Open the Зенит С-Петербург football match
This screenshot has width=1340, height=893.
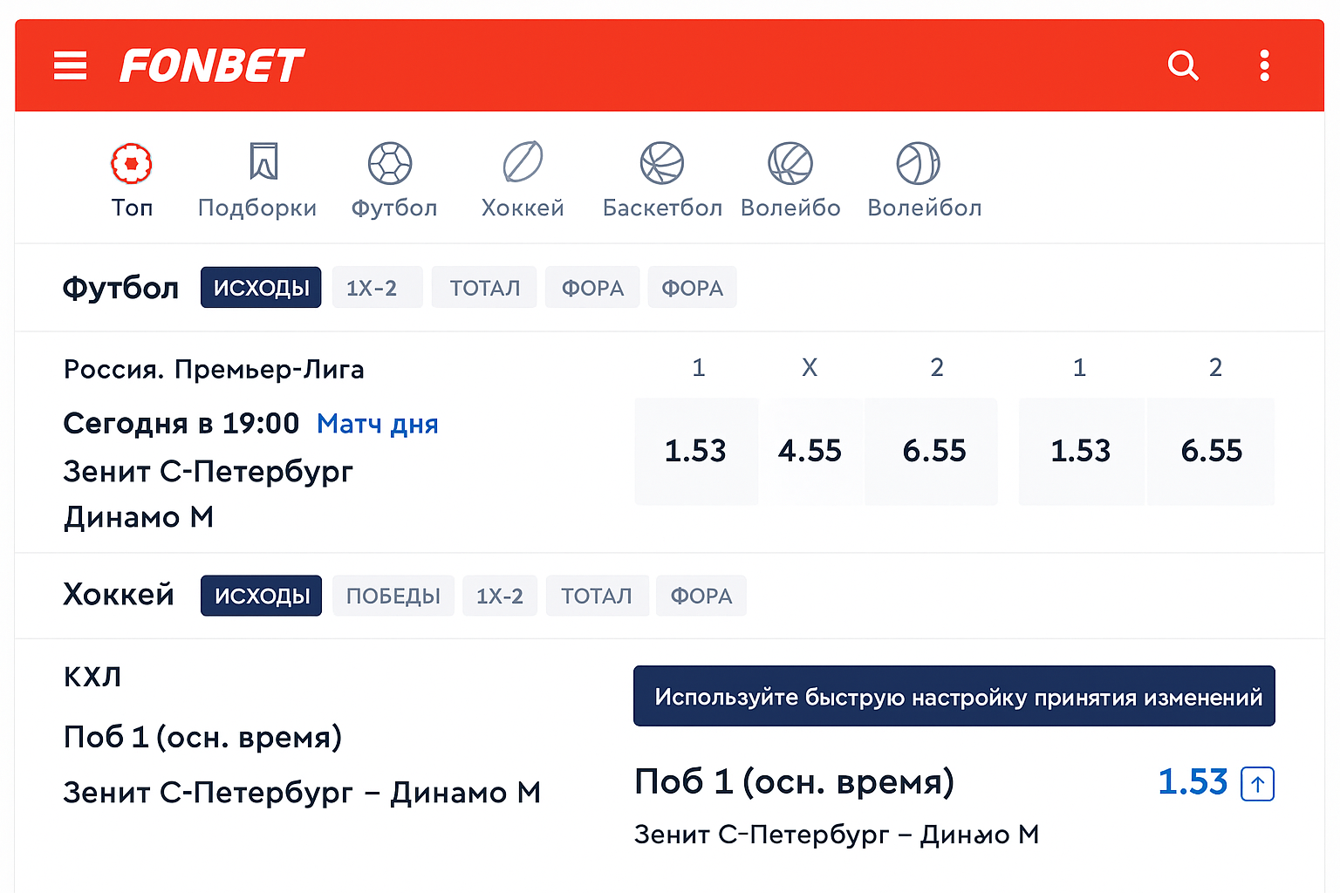pos(208,472)
